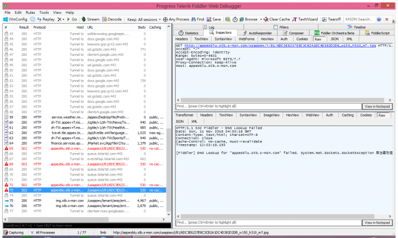Toggle Stream mode in toolbar
This screenshot has height=238, width=398.
click(90, 19)
